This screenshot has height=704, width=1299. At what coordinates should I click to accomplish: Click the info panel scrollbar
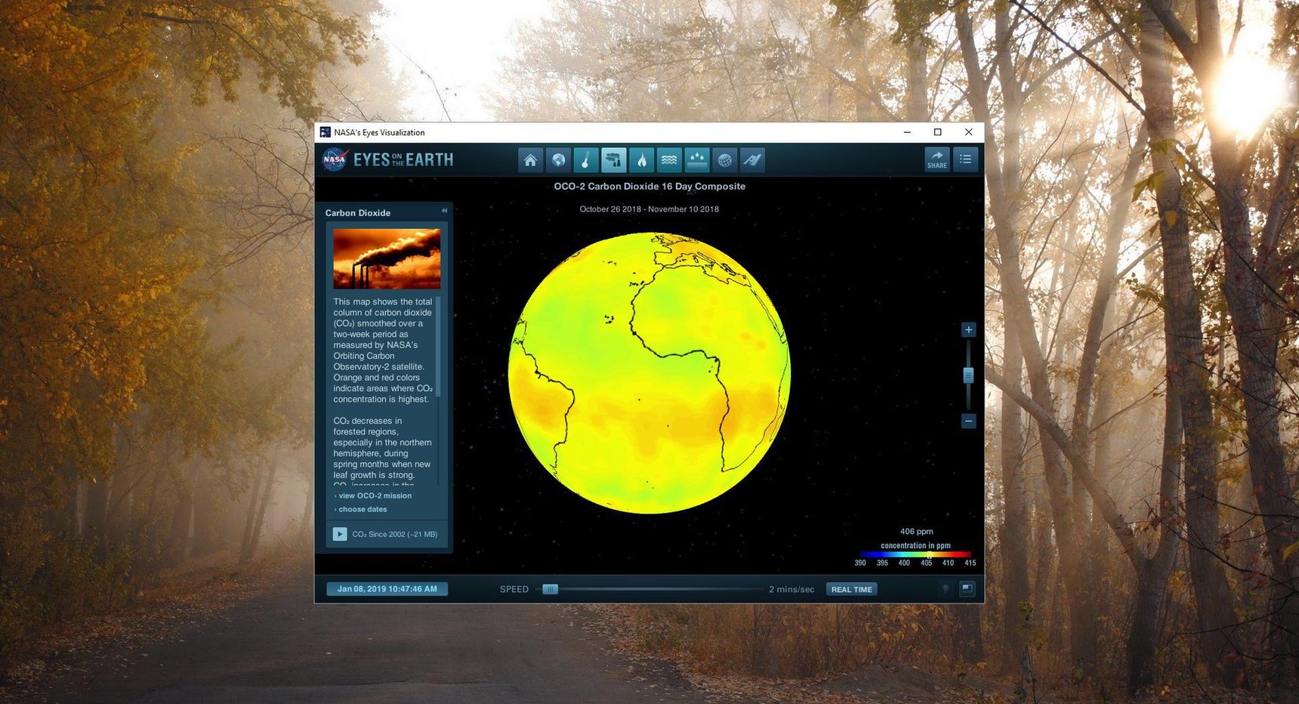click(438, 347)
